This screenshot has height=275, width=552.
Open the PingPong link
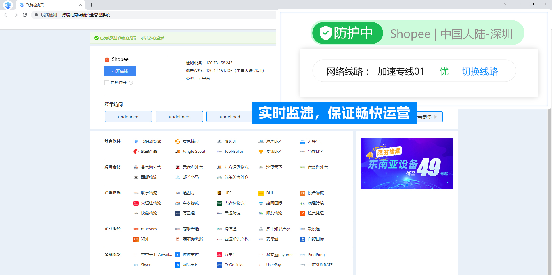tap(316, 255)
